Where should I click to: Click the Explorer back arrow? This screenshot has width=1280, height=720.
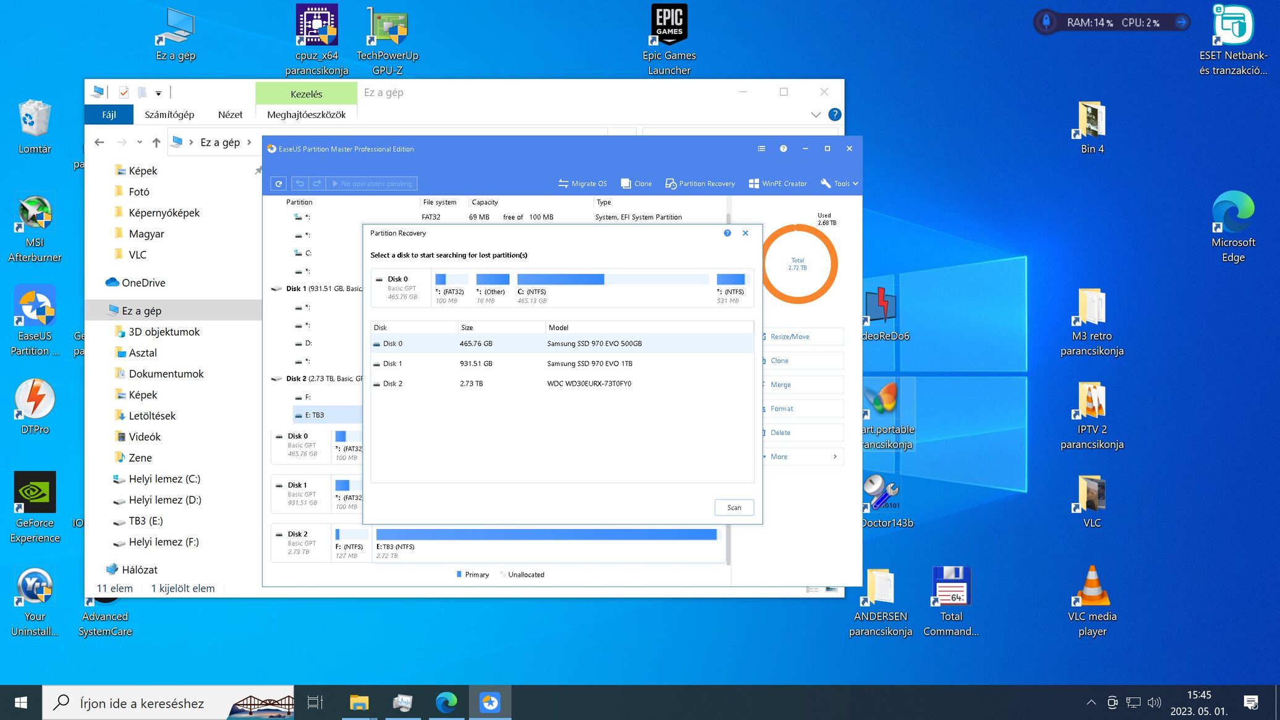pos(100,143)
